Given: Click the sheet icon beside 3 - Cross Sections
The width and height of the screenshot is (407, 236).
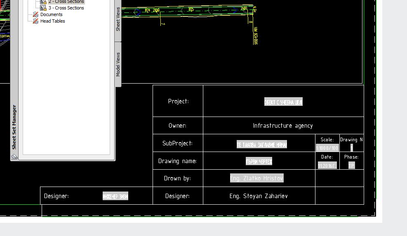Looking at the screenshot, I should point(43,8).
